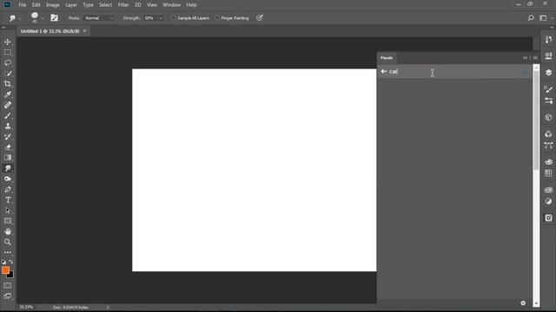Screen dimensions: 556x312
Task: Open the Edit menu
Action: pos(36,5)
